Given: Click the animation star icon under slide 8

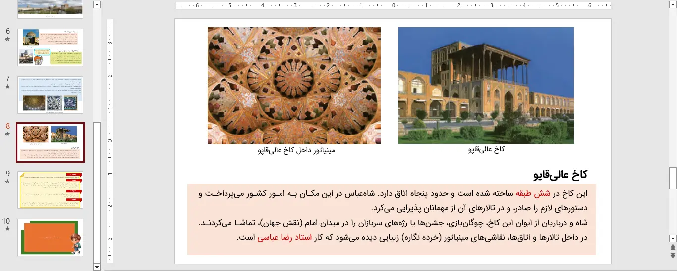Looking at the screenshot, I should point(7,134).
